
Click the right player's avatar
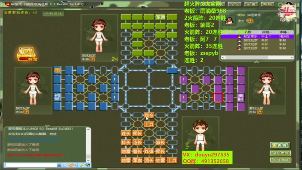[x=267, y=88]
